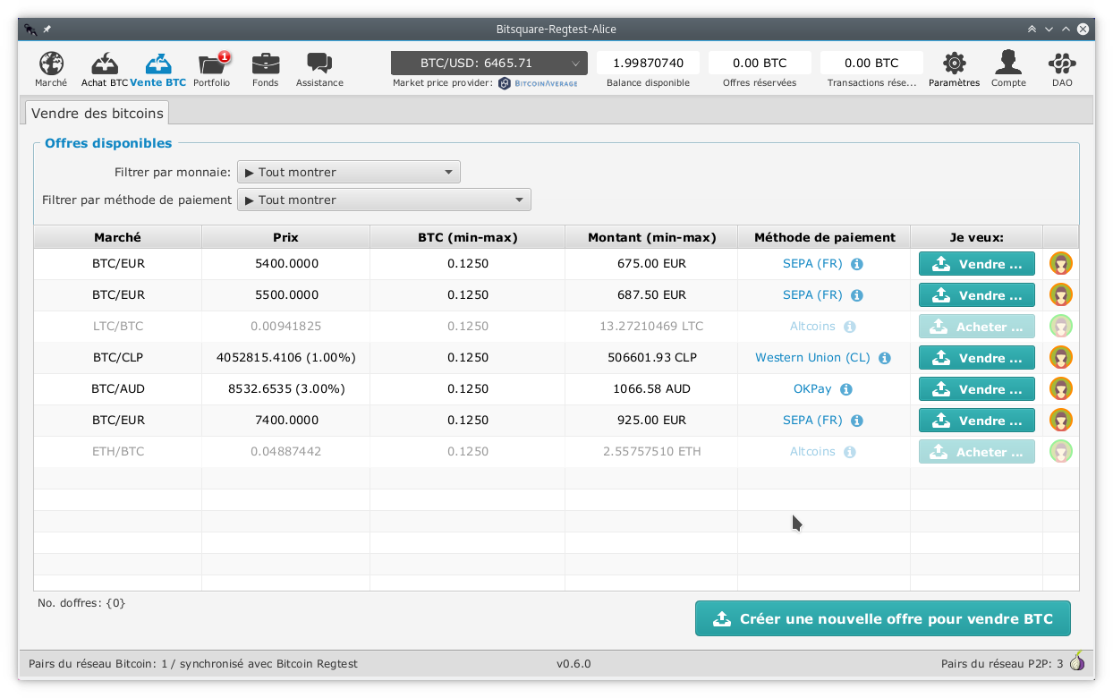Click Créer une nouvelle offre pour vendre BTC

[883, 618]
